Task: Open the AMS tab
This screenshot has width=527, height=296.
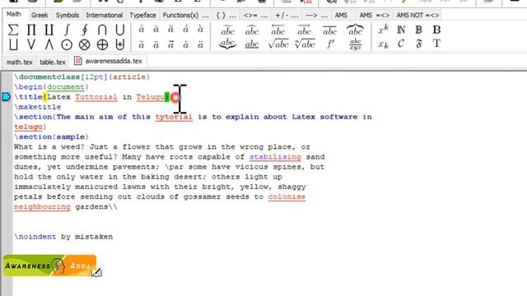Action: [341, 15]
